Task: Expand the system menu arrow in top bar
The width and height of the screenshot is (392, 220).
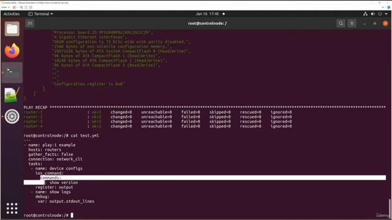Action: click(386, 14)
